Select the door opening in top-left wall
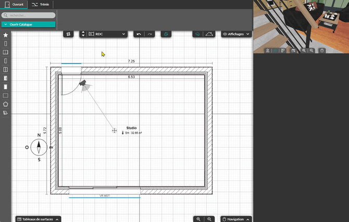This screenshot has height=222, width=349. click(71, 71)
